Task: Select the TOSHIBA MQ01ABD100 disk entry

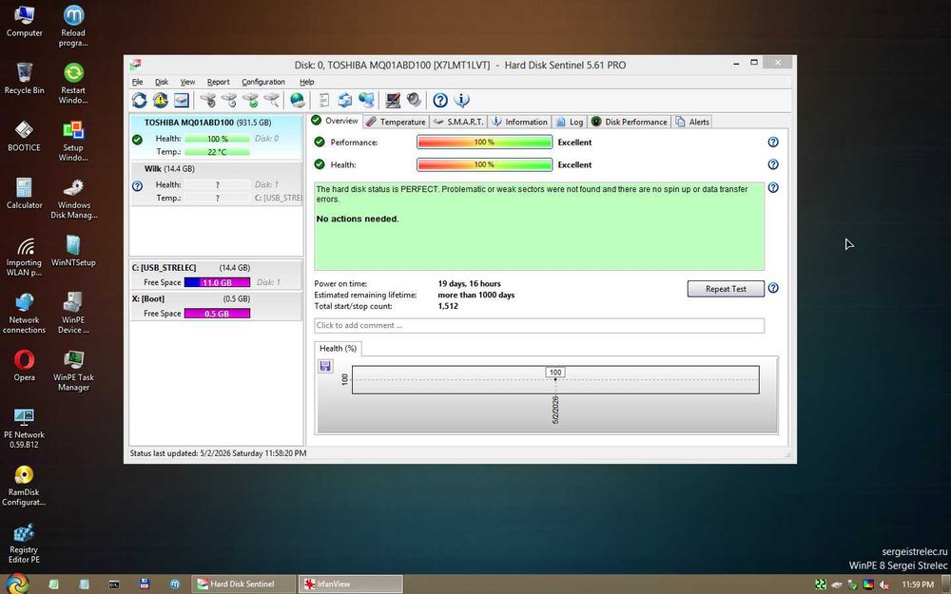Action: (x=217, y=138)
